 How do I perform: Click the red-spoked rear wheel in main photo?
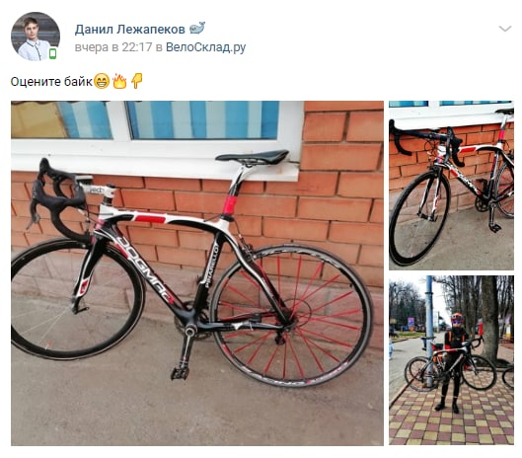point(291,316)
